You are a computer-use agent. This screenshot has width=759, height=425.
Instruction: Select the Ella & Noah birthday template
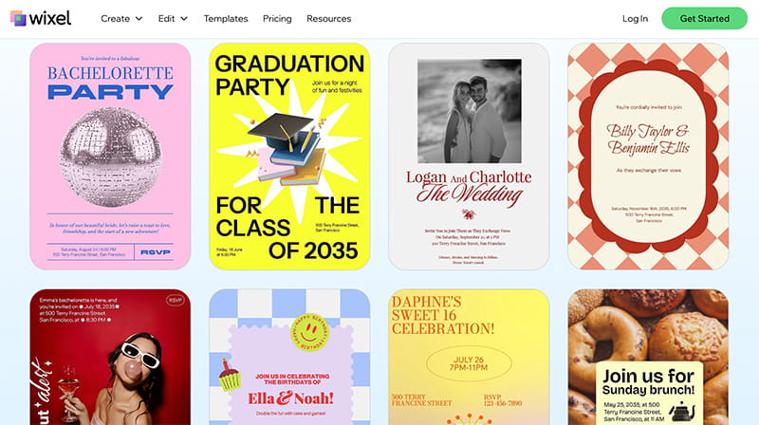(x=289, y=358)
